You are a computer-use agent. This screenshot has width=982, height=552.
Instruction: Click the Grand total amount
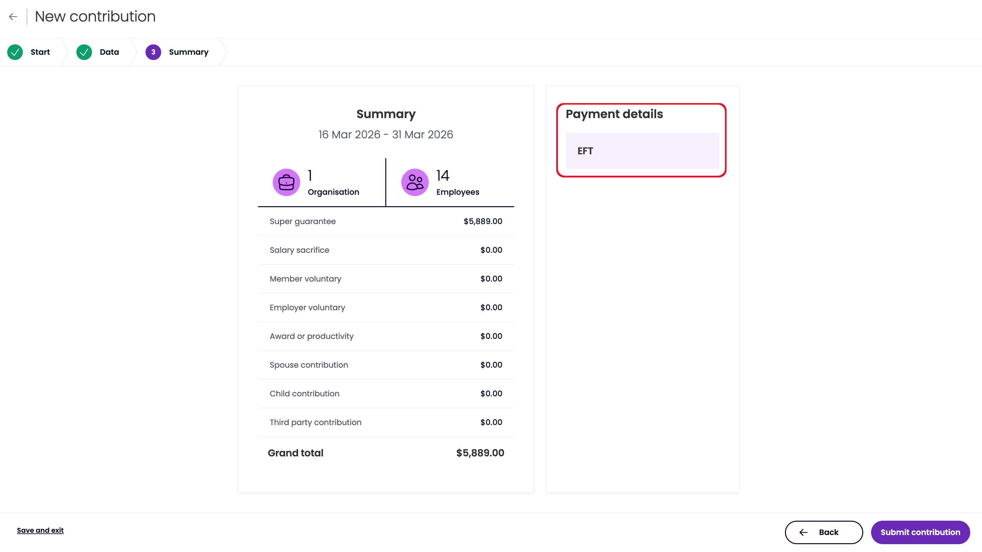[480, 453]
